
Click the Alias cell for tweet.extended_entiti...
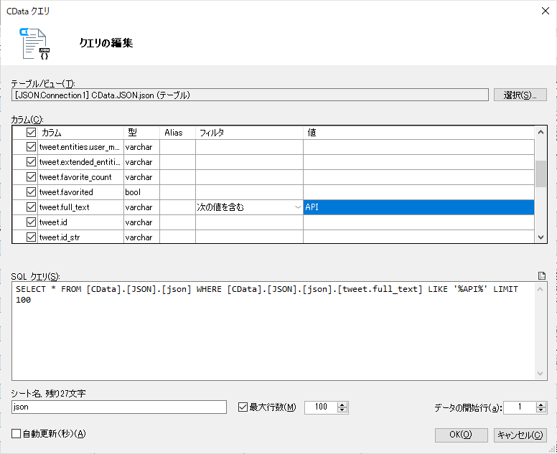pyautogui.click(x=177, y=162)
